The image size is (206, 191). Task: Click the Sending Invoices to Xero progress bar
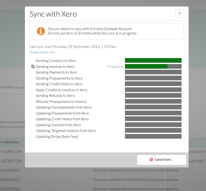tap(153, 66)
